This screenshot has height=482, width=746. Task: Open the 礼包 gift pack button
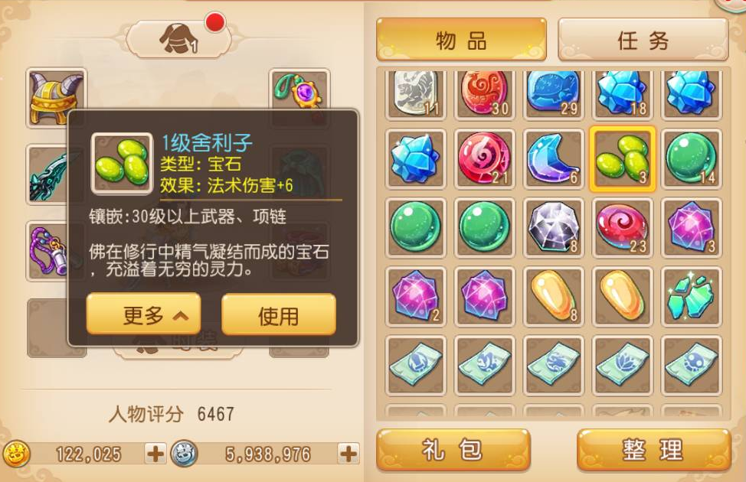(453, 450)
